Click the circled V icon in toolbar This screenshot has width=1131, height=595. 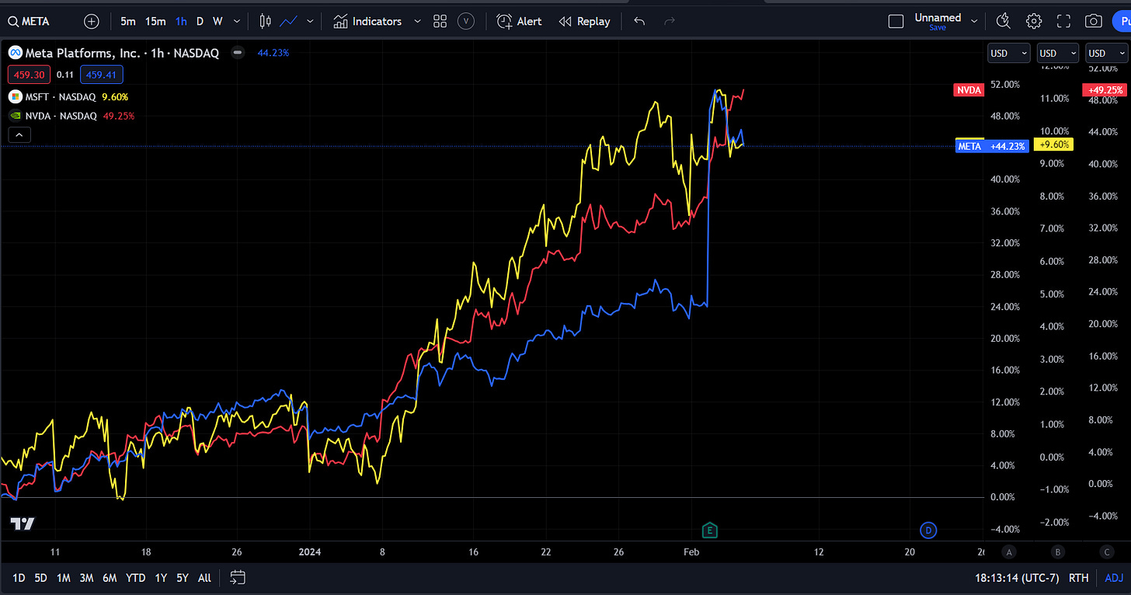(x=465, y=21)
